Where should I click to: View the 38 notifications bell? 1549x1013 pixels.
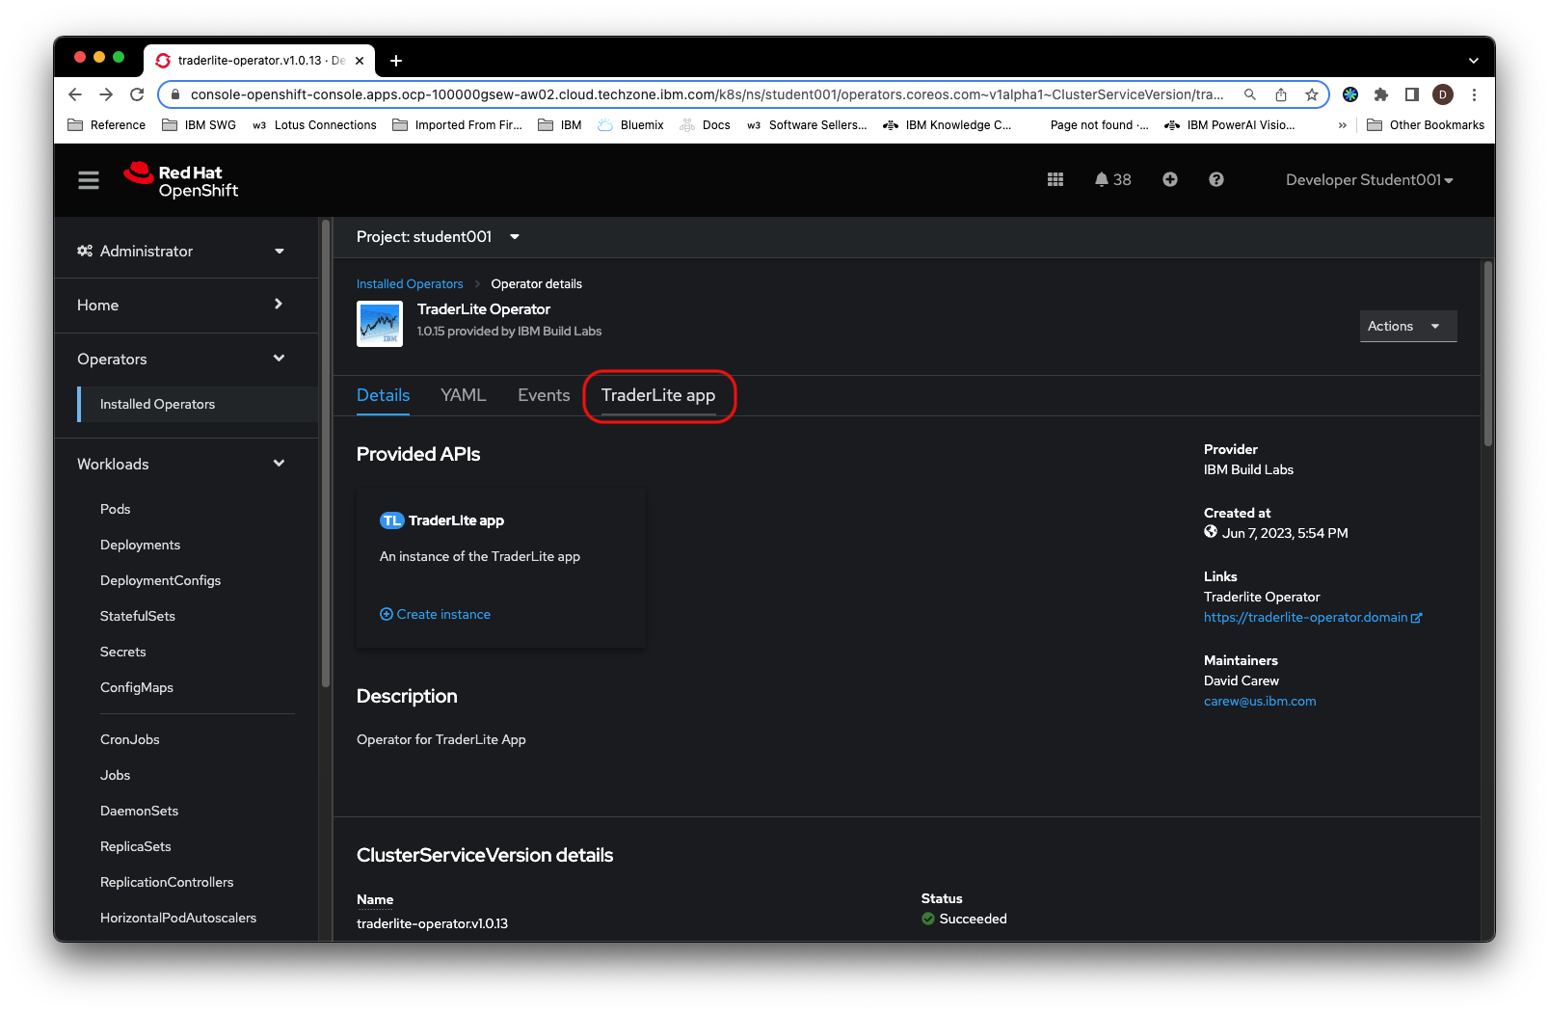pos(1112,179)
